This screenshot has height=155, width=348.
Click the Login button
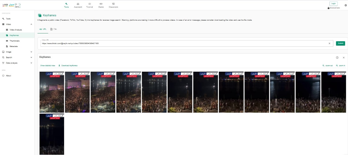coord(333,4)
